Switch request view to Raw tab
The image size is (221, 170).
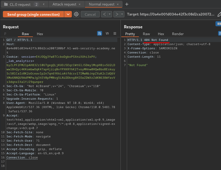pos(25,34)
